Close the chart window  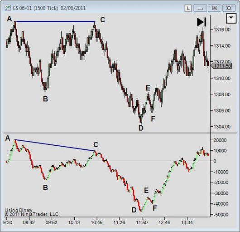tap(229, 8)
